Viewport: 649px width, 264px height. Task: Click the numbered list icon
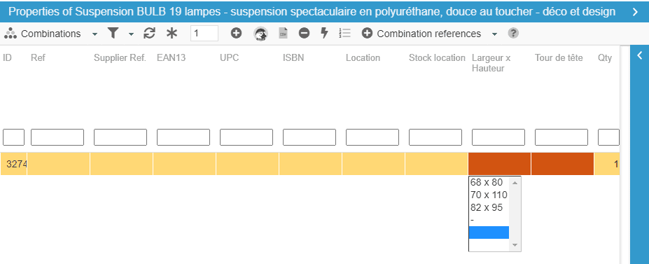[x=344, y=33]
